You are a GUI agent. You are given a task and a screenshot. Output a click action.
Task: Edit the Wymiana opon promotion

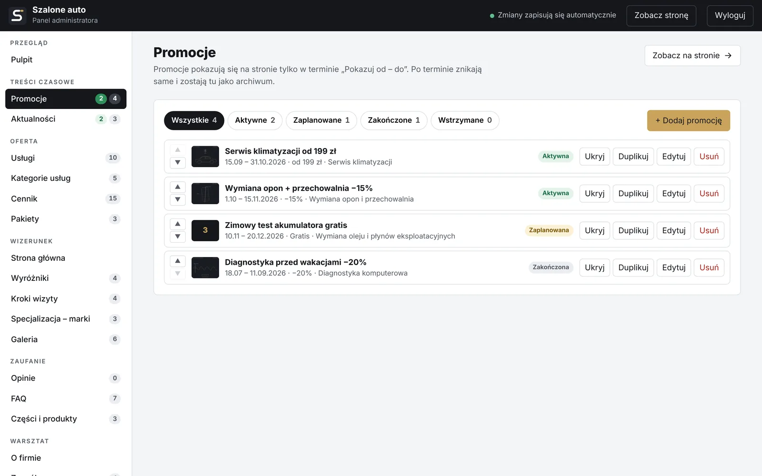click(673, 194)
